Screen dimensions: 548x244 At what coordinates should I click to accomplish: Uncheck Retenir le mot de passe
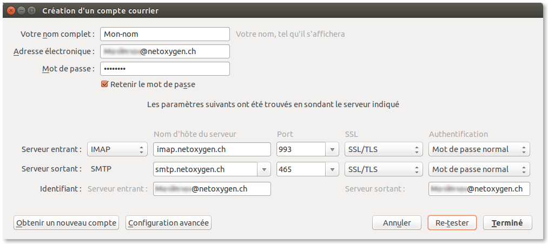[x=105, y=84]
